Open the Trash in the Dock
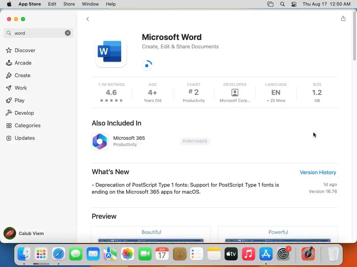357x267 pixels. pyautogui.click(x=333, y=253)
